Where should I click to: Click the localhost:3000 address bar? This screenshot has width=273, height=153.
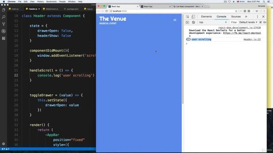click(172, 11)
